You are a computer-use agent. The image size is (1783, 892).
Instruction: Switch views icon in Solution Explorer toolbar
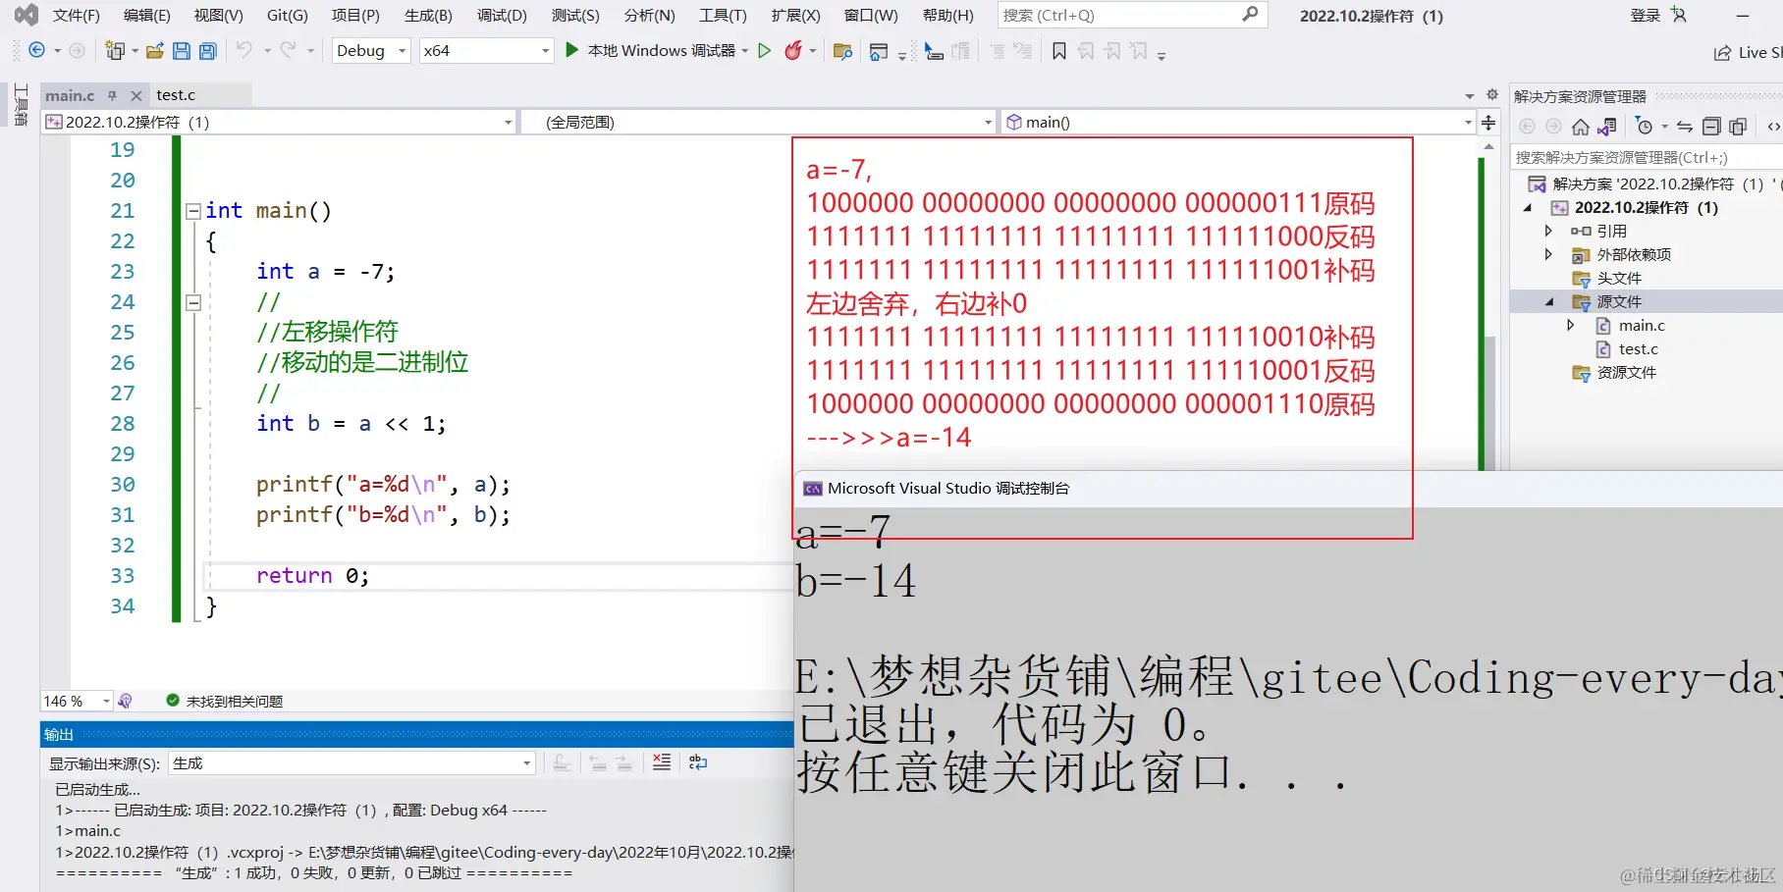click(x=1607, y=127)
